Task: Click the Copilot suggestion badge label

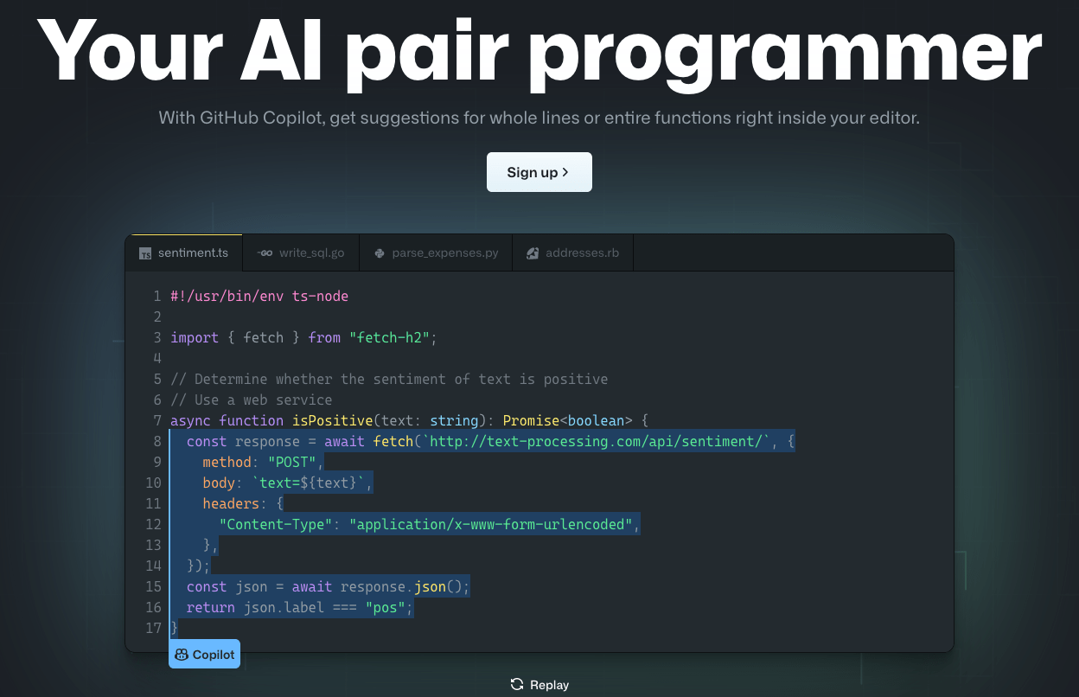Action: tap(214, 655)
